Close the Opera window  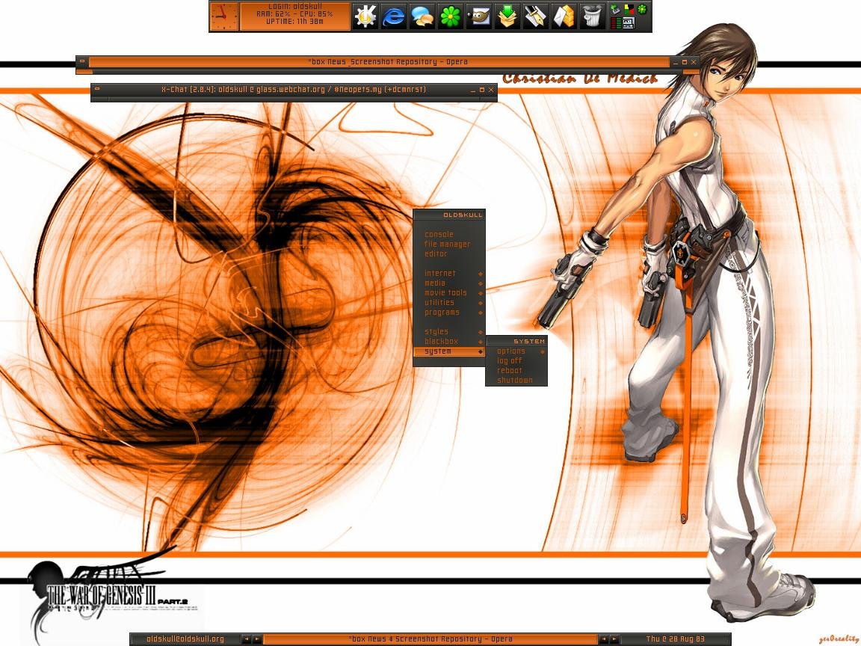(x=694, y=62)
